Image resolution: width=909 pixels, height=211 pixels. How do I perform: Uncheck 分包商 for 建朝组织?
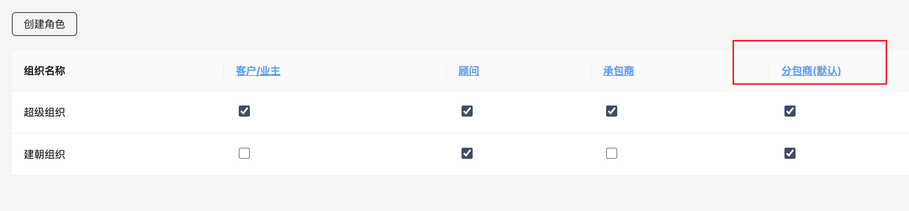790,153
